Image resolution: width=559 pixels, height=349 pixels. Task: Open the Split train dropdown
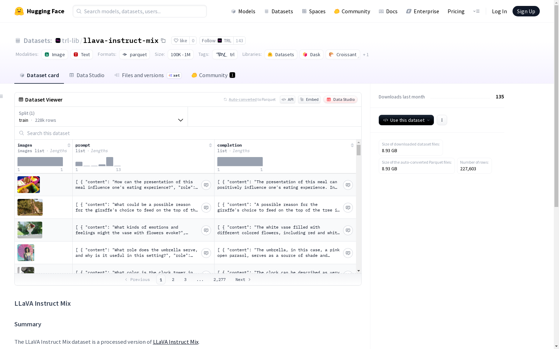point(101,117)
